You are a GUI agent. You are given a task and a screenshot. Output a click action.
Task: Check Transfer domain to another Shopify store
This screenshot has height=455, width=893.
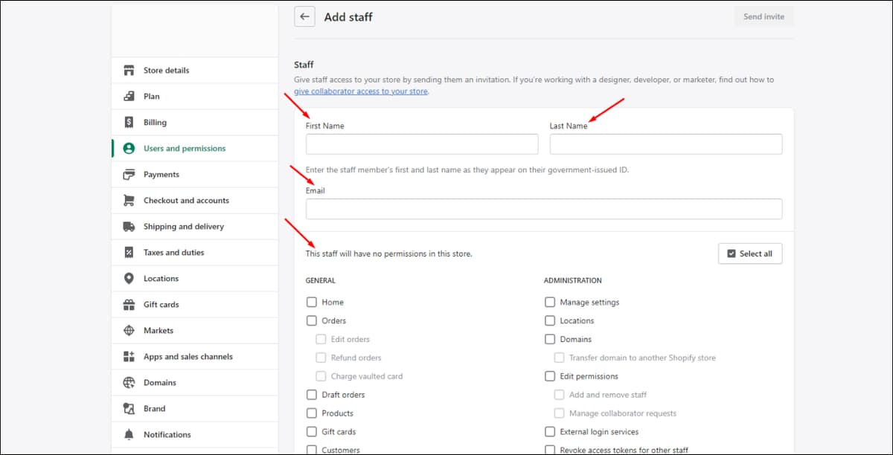559,358
